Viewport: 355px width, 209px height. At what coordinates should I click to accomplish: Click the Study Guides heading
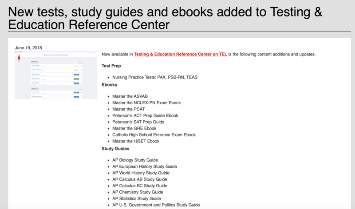[115, 149]
